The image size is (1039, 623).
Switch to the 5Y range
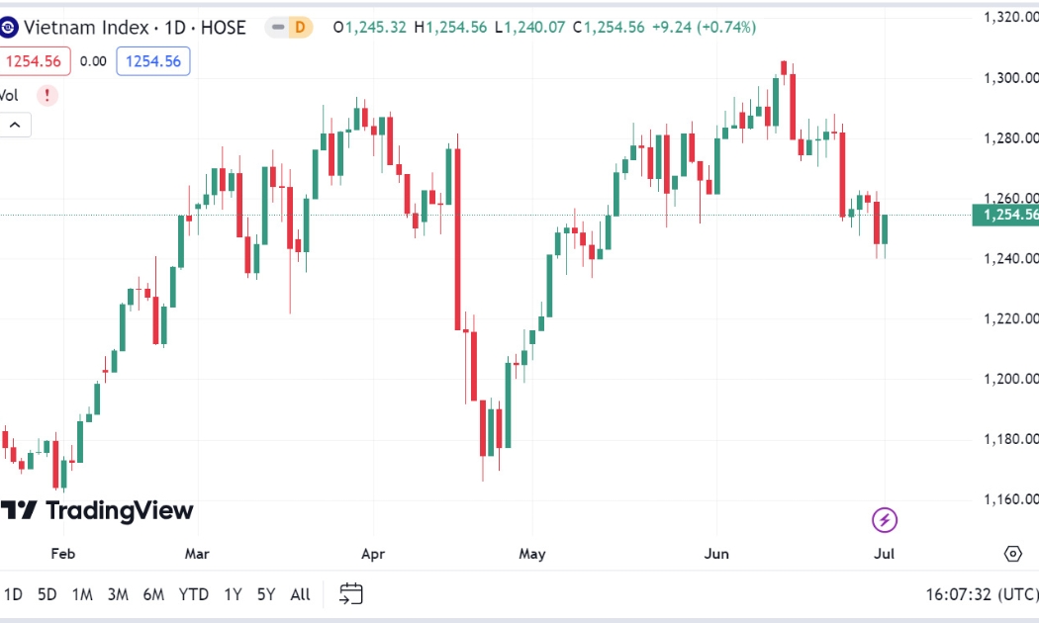[x=266, y=594]
